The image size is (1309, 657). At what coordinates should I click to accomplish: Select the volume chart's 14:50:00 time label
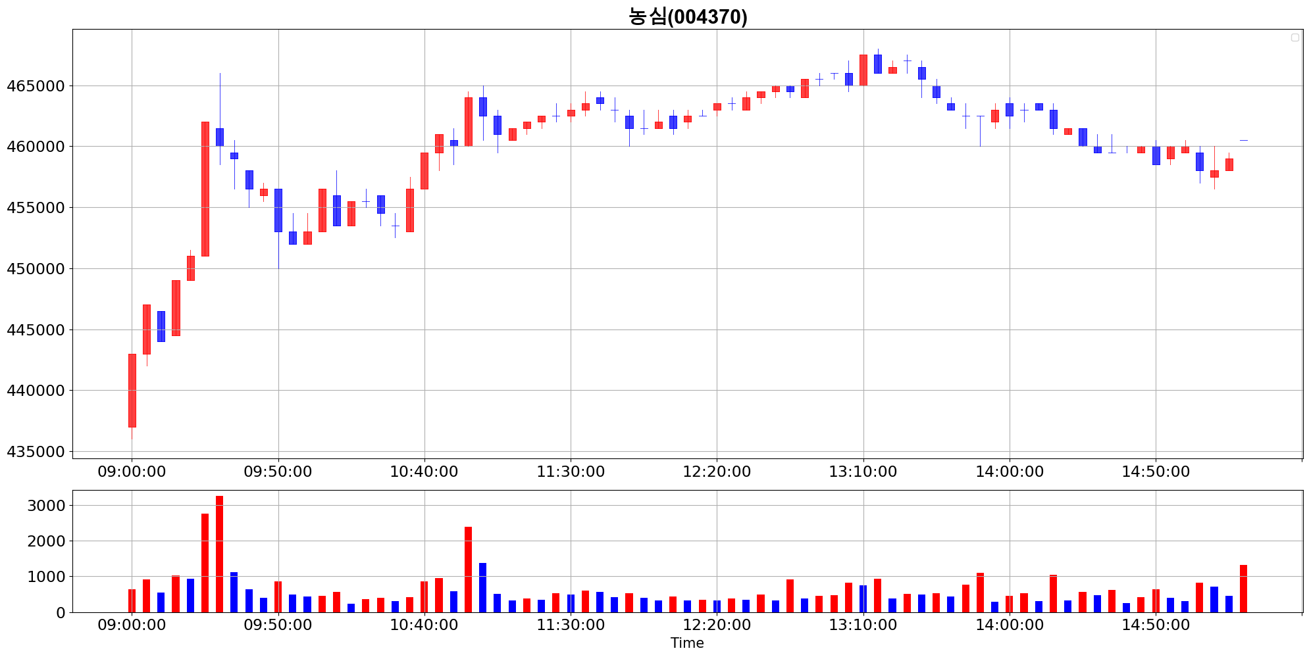coord(1156,625)
